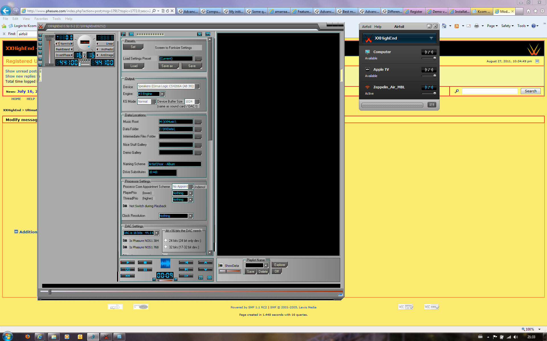Click the marker A button near timer
Screen dimensions: 547x341
pos(154,279)
